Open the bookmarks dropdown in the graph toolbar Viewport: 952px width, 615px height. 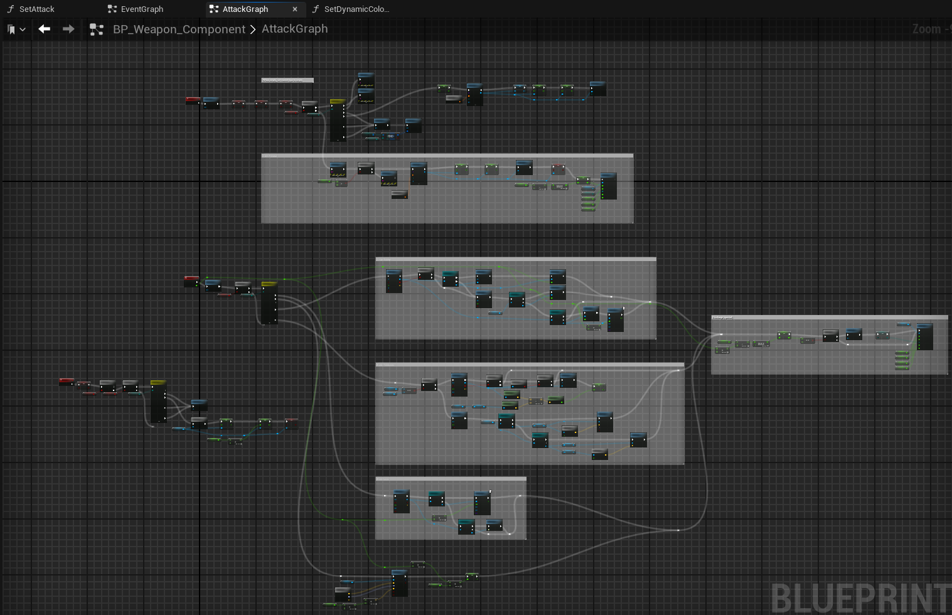pyautogui.click(x=16, y=29)
